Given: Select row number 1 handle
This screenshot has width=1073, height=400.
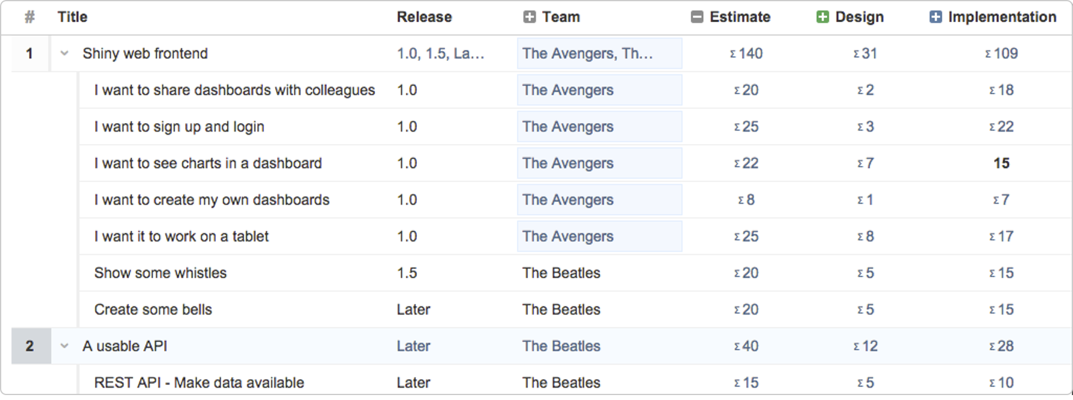Looking at the screenshot, I should 30,54.
